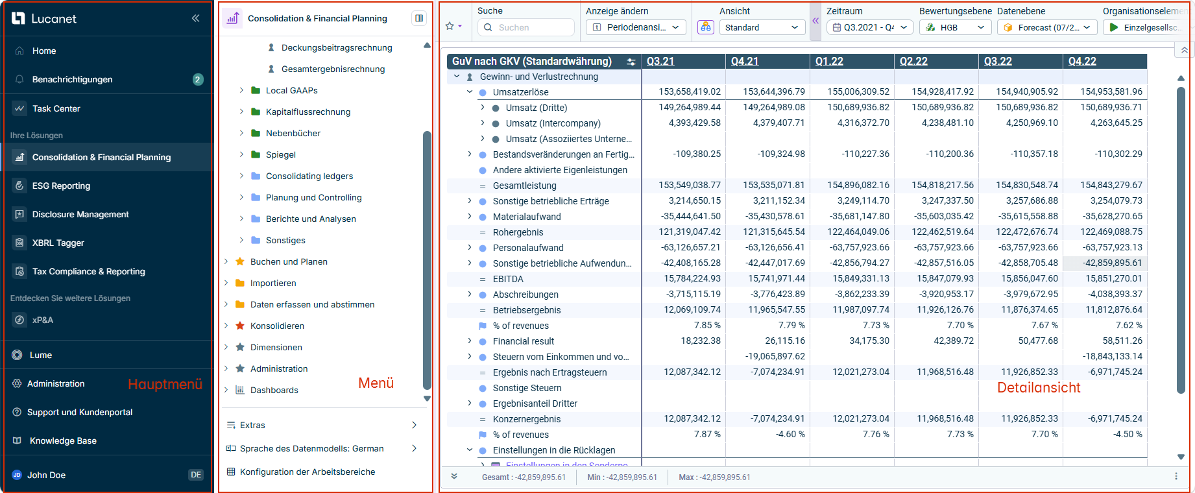The height and width of the screenshot is (493, 1195).
Task: Click the table's vertical scrollbar
Action: [x=1181, y=240]
